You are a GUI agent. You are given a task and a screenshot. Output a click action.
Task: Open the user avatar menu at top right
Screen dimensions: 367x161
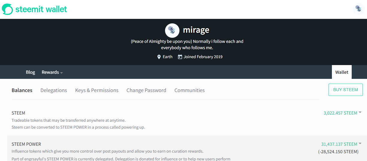[x=358, y=9]
